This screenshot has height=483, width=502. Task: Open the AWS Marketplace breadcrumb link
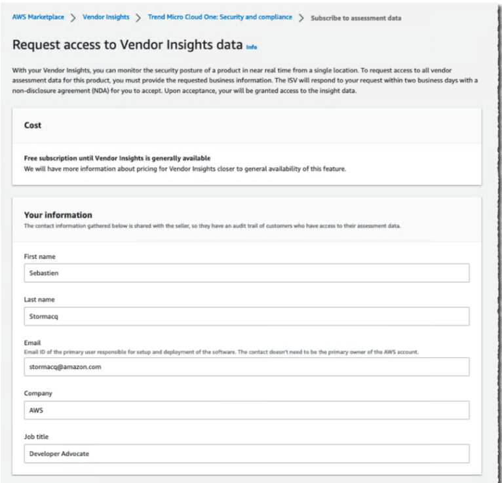[x=38, y=17]
